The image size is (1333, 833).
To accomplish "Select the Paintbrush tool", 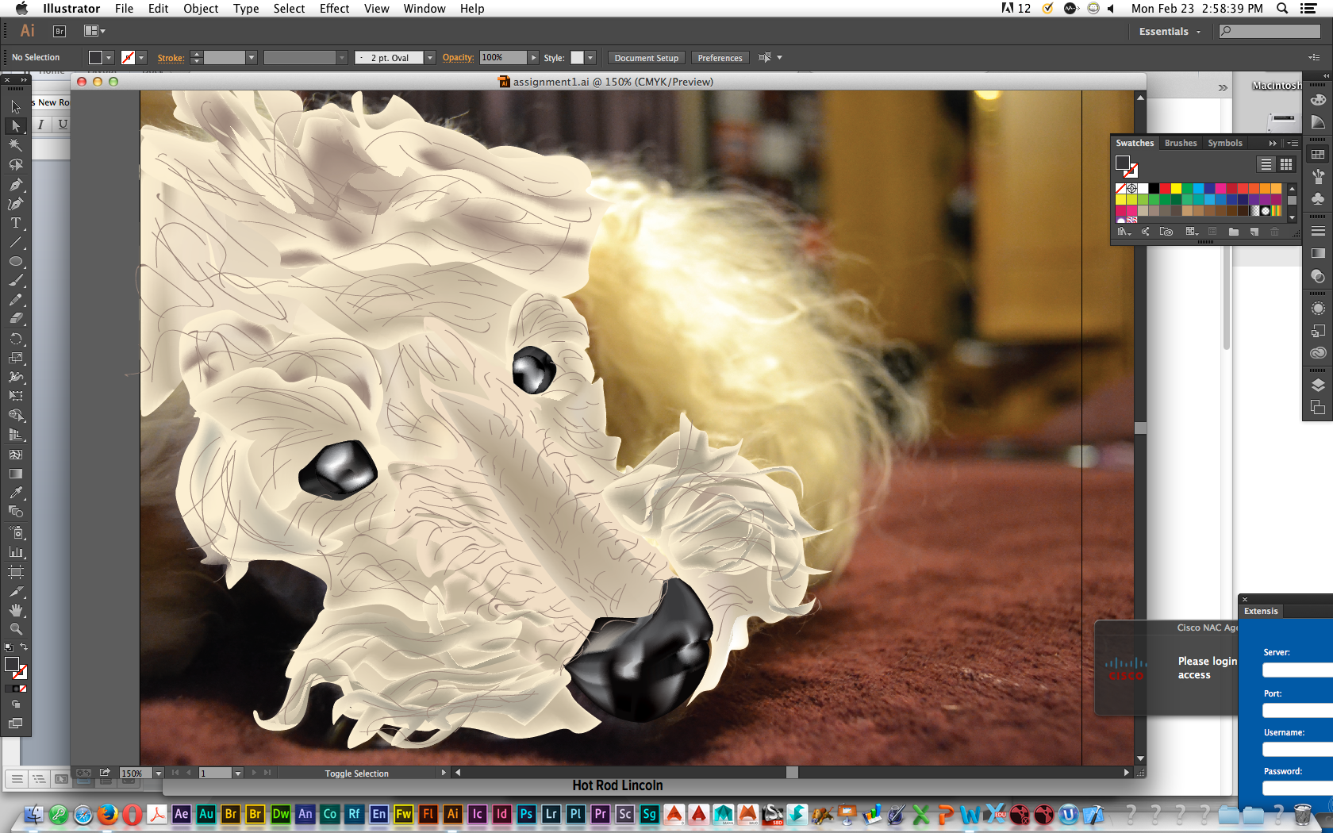I will 15,281.
